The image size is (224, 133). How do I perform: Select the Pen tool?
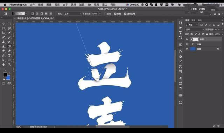(3, 55)
